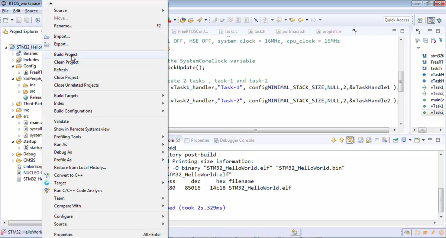Click the Quick Access field
The width and height of the screenshot is (446, 238).
point(397,20)
